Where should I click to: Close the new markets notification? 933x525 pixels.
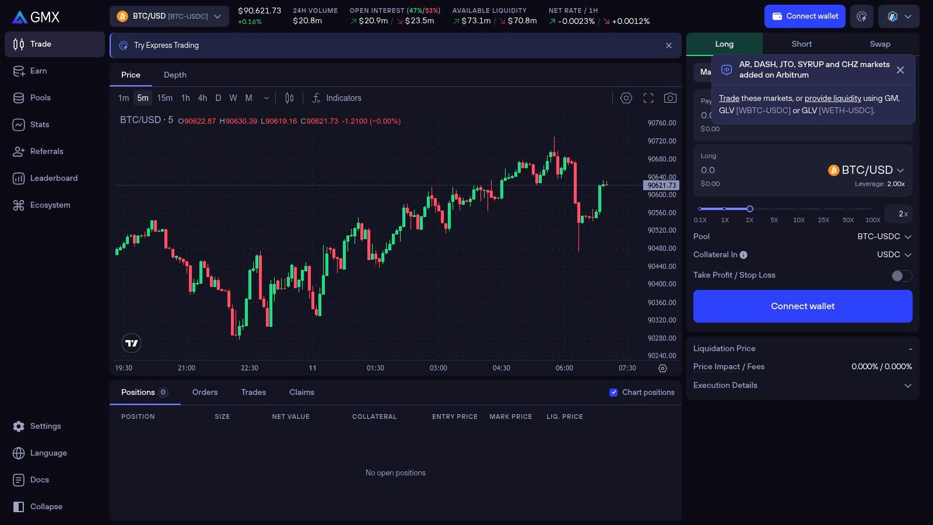tap(900, 70)
